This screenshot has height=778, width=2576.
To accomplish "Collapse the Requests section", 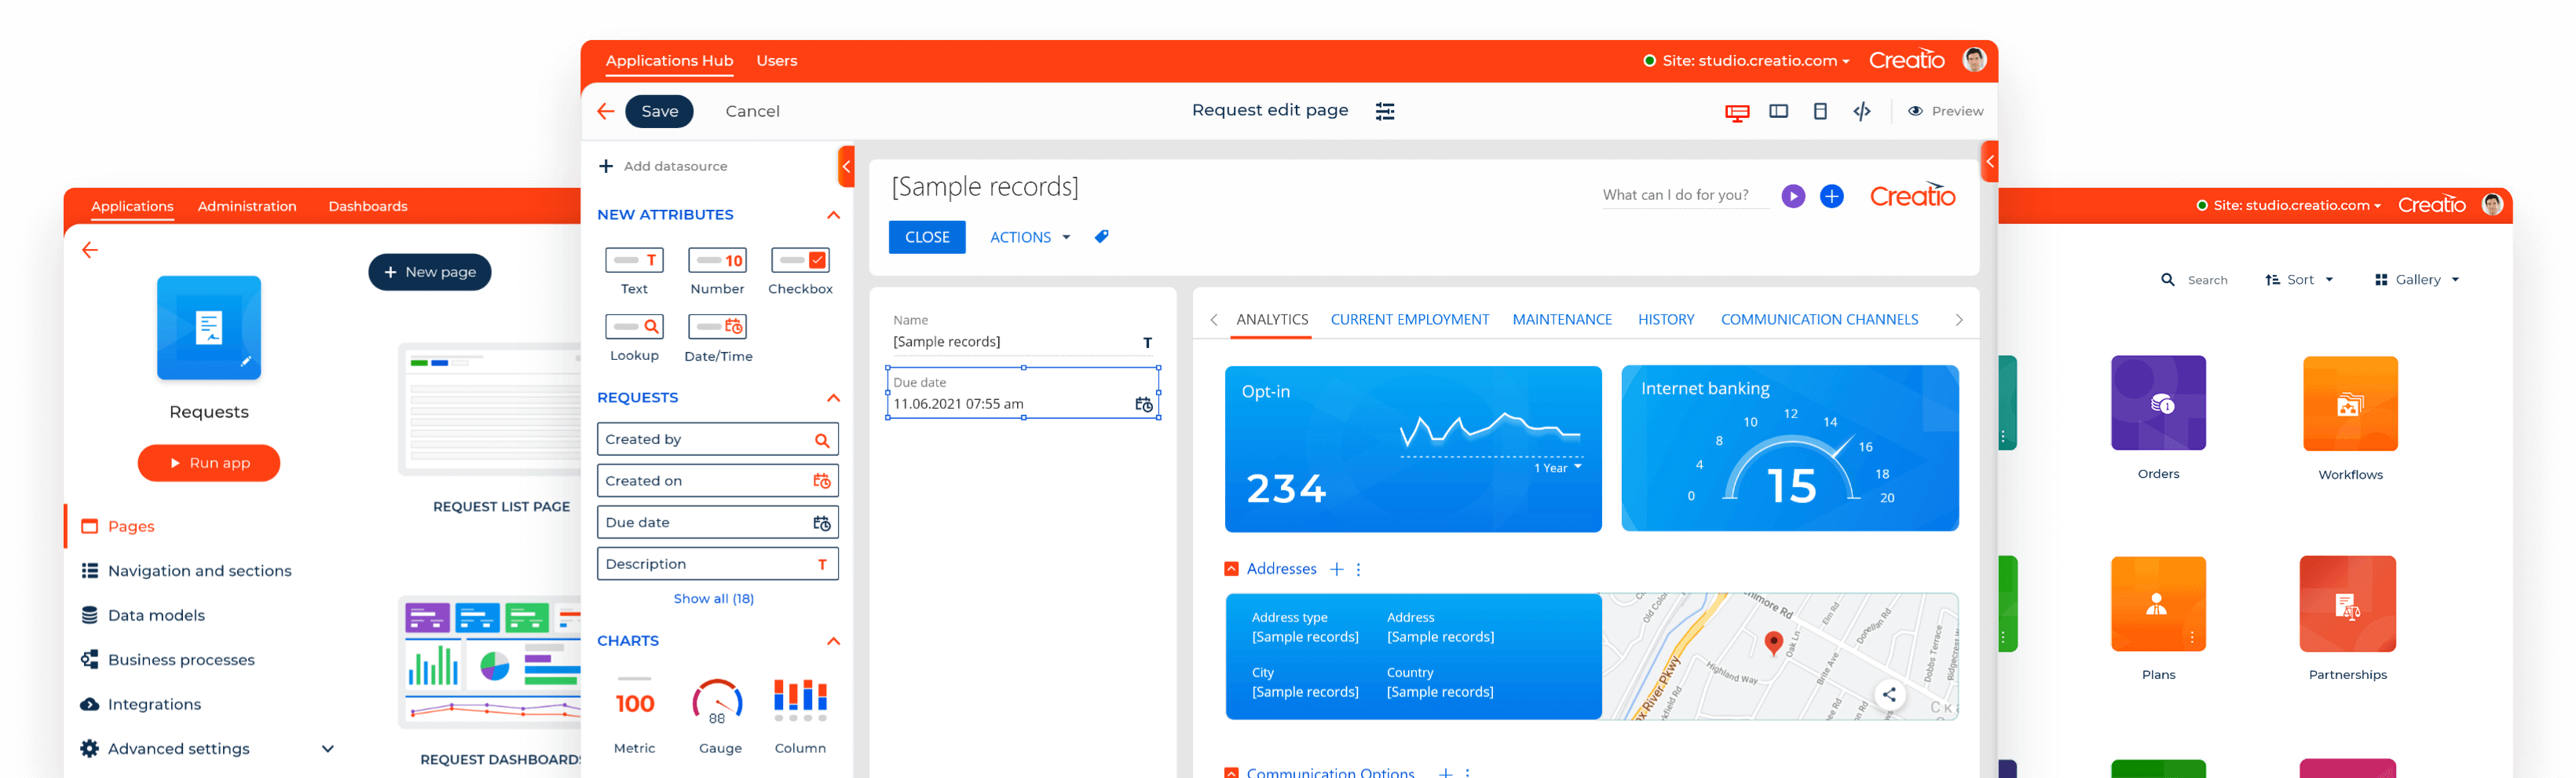I will pos(833,398).
